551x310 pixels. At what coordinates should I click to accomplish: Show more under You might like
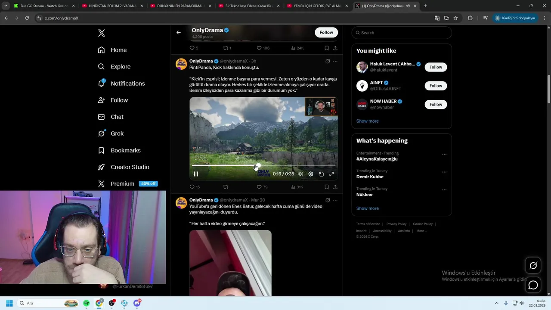coord(367,121)
